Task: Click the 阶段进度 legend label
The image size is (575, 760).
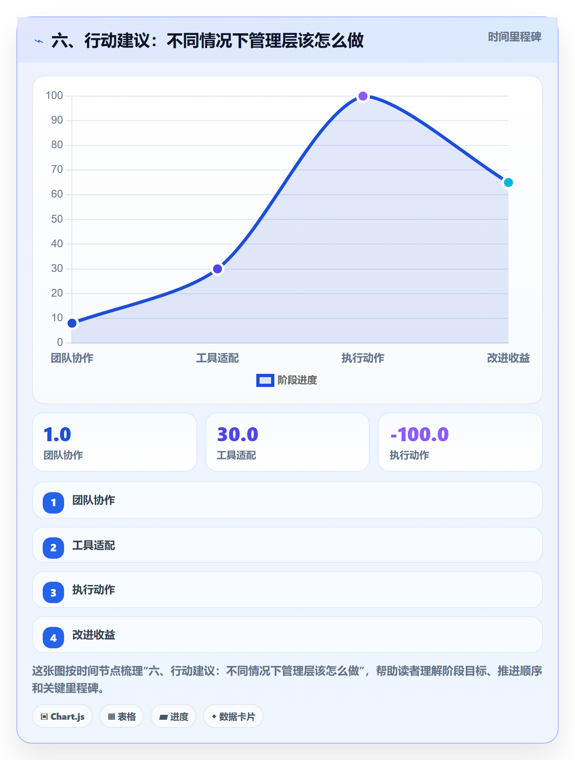Action: [x=297, y=380]
